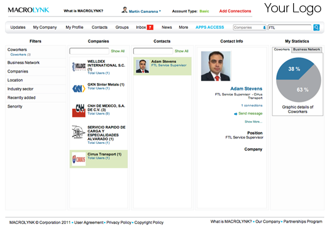Open the Privacy Policy footer link
This screenshot has width=331, height=230.
click(118, 223)
